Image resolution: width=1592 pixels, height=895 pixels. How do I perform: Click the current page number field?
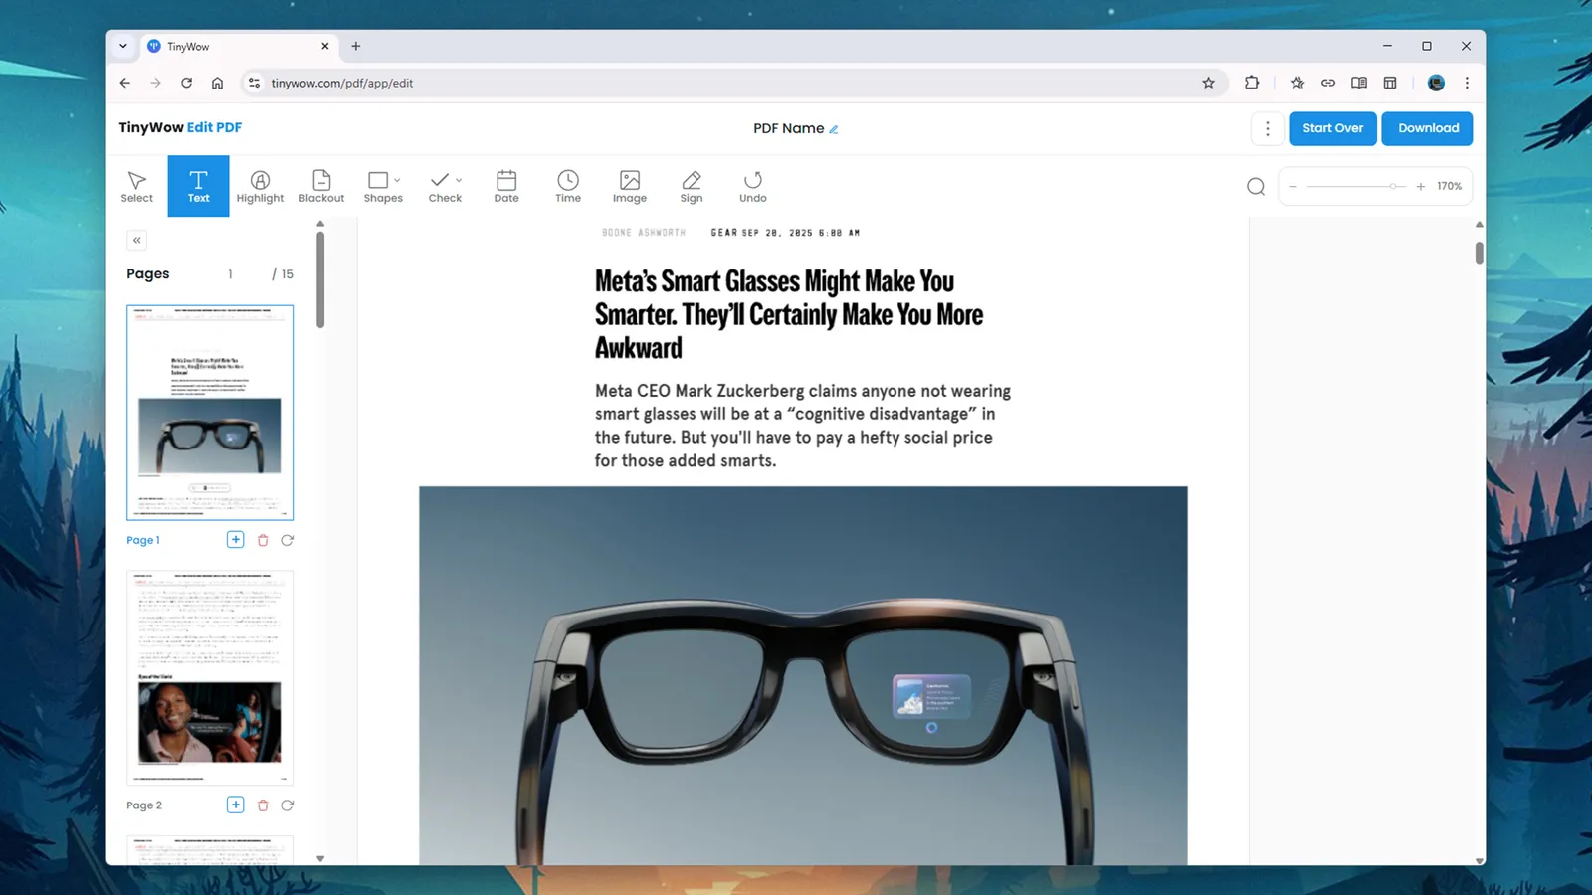230,273
